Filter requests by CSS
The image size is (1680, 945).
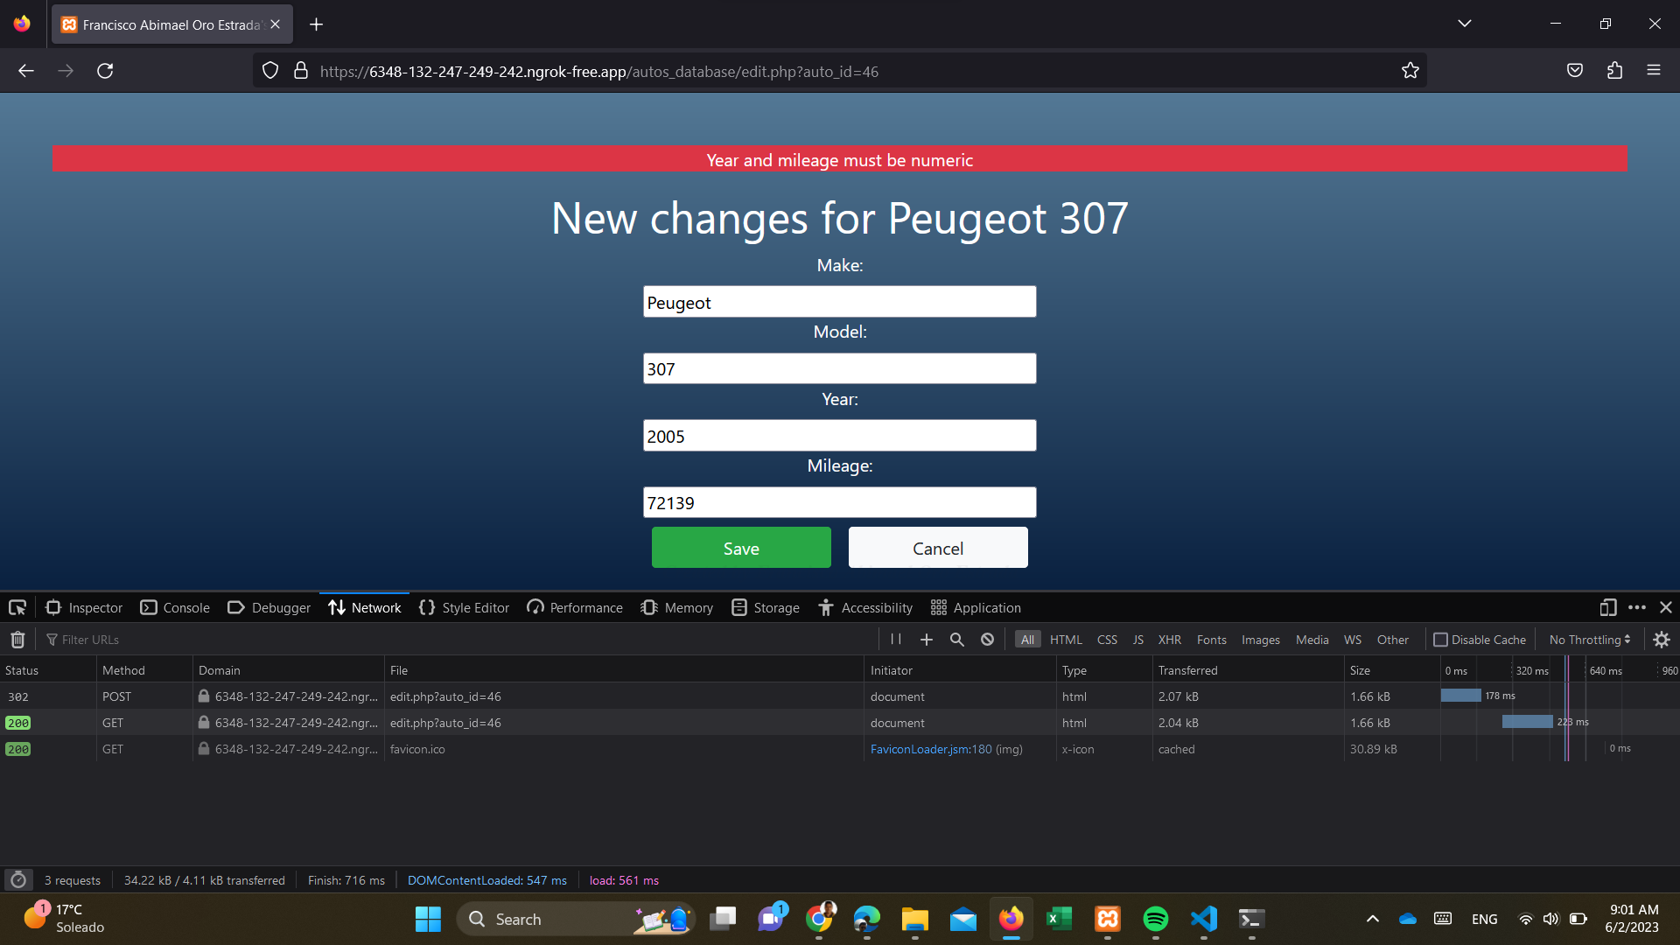click(1107, 640)
